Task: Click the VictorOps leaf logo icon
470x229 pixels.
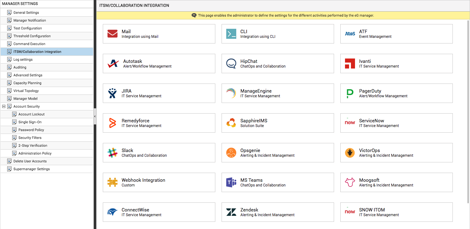Action: 350,153
